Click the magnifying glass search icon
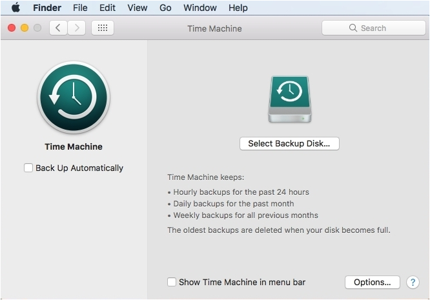The image size is (430, 300). click(353, 28)
